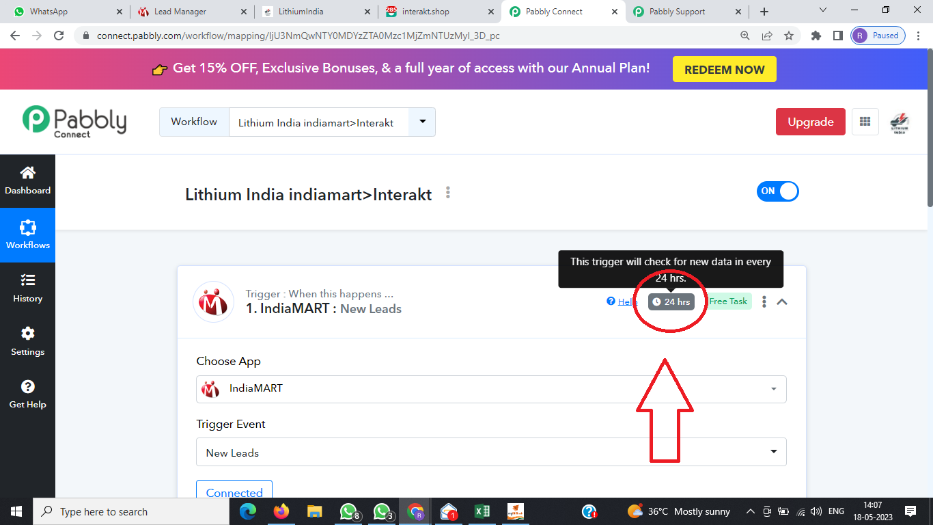Click the zoom magnifier icon in address bar

[x=745, y=36]
